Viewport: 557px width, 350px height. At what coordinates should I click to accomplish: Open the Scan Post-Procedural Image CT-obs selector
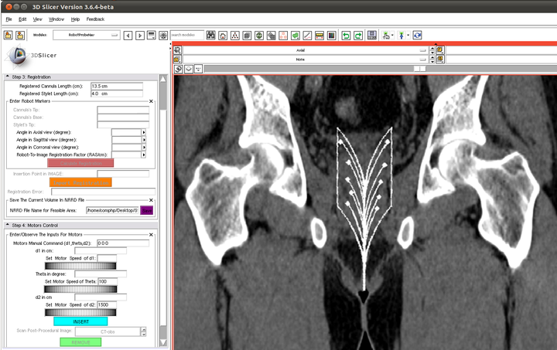(111, 332)
